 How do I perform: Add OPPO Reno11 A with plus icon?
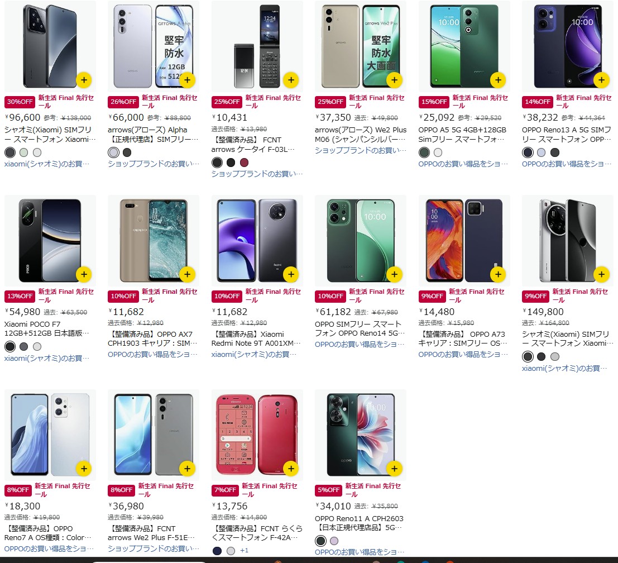pyautogui.click(x=395, y=469)
